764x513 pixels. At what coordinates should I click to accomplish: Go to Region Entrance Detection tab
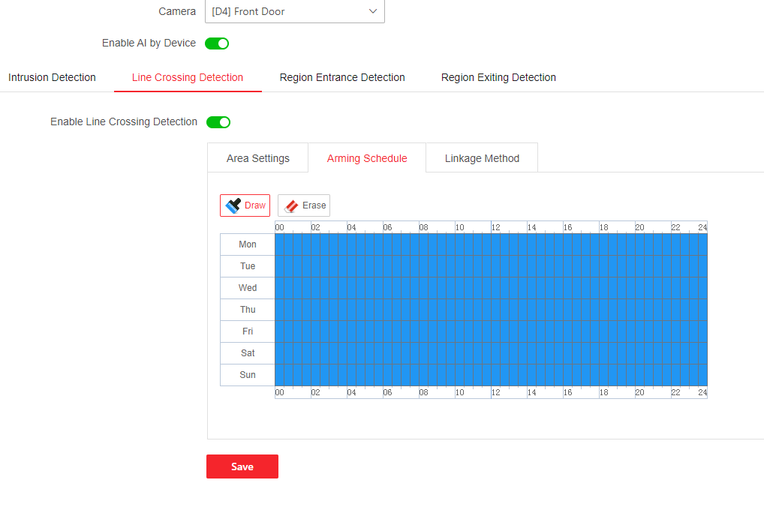point(342,77)
